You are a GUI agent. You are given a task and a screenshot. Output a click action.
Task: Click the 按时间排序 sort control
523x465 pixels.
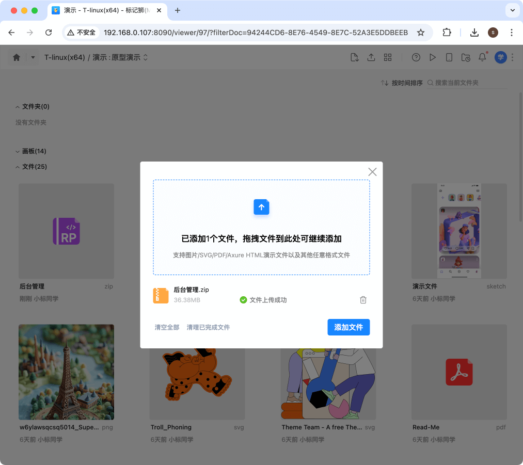pyautogui.click(x=402, y=83)
